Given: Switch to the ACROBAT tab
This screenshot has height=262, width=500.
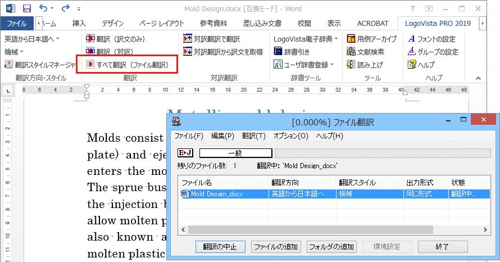Looking at the screenshot, I should pyautogui.click(x=372, y=23).
